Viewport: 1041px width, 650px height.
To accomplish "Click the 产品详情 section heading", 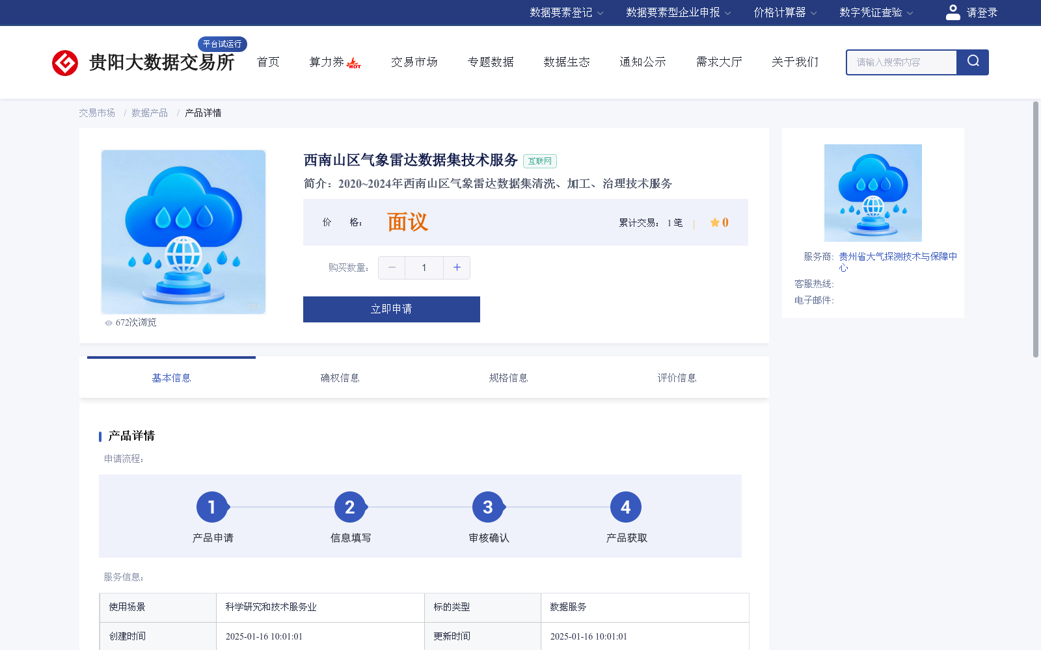I will click(131, 436).
